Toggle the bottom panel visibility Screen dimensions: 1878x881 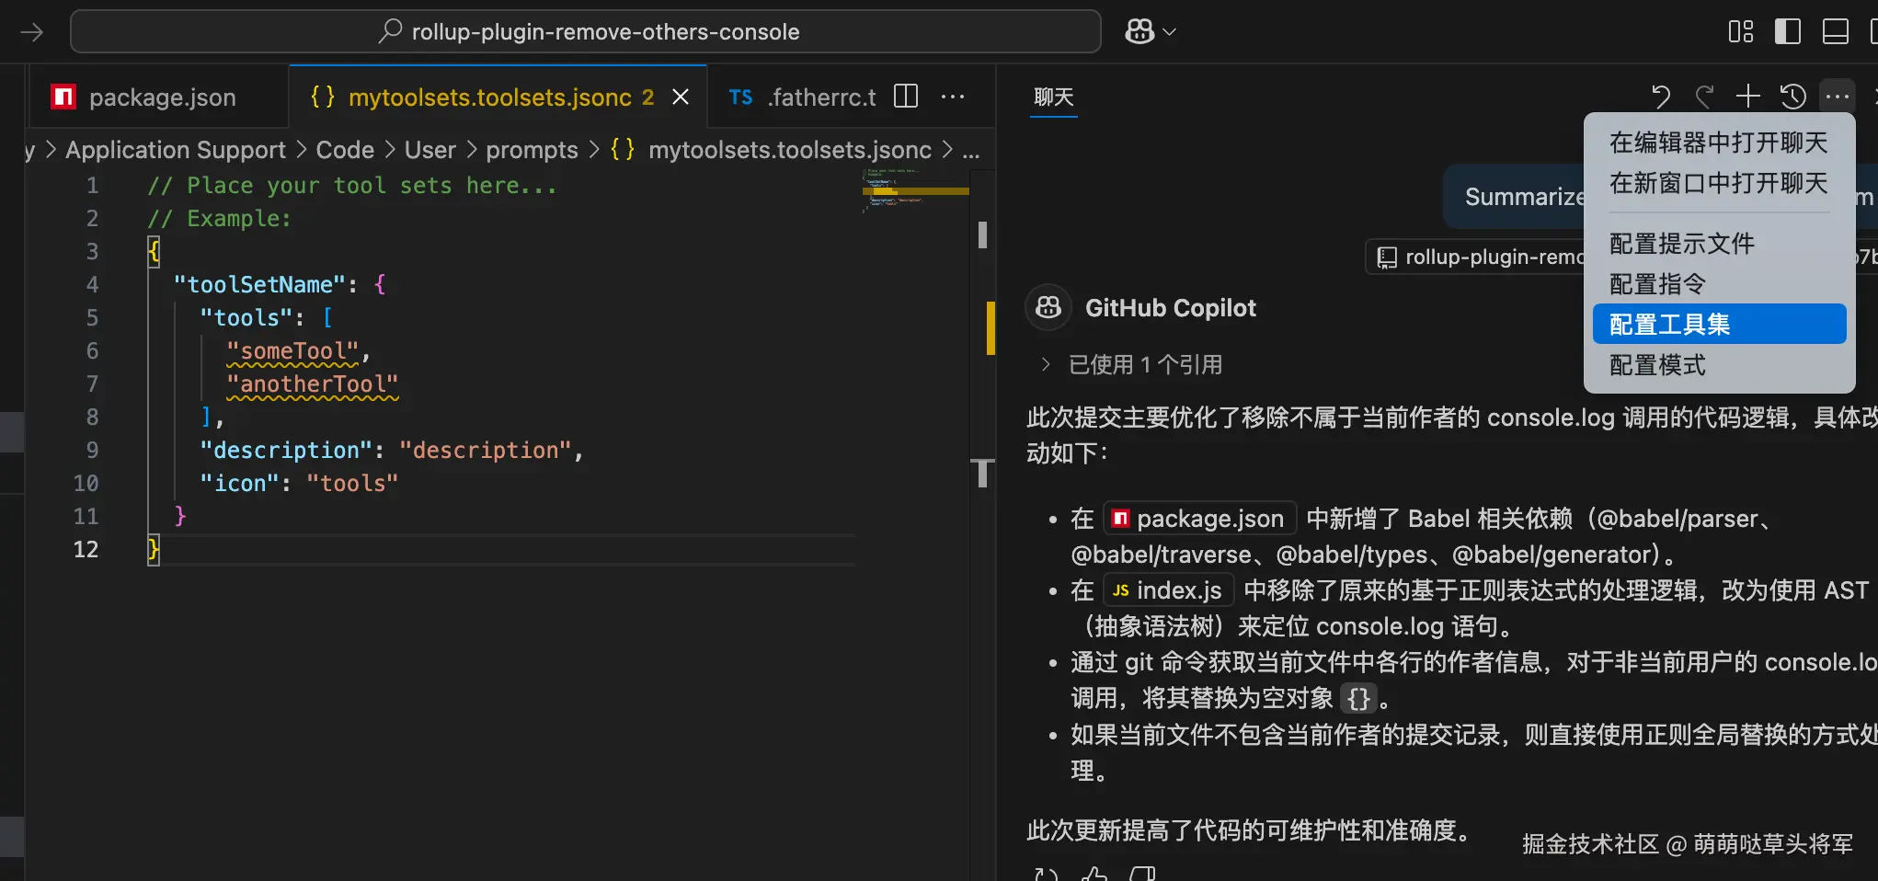tap(1835, 32)
